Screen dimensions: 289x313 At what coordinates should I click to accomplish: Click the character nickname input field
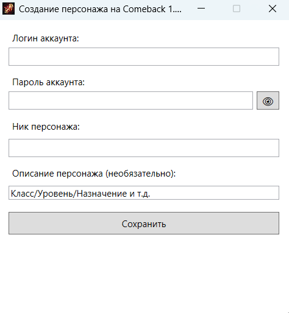click(x=144, y=148)
